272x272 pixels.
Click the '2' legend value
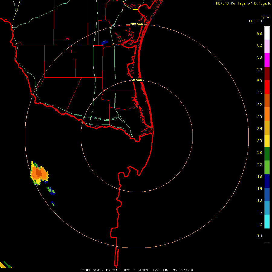(x=261, y=224)
